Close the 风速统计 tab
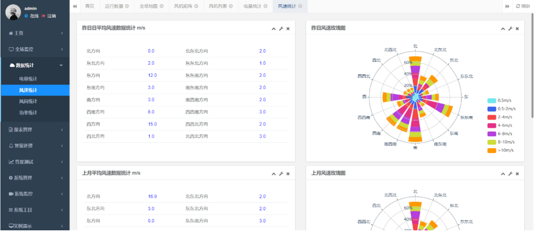The height and width of the screenshot is (232, 536). pos(300,6)
